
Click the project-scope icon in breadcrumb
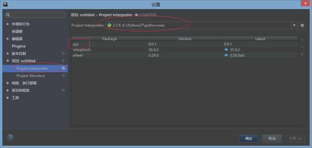click(136, 15)
